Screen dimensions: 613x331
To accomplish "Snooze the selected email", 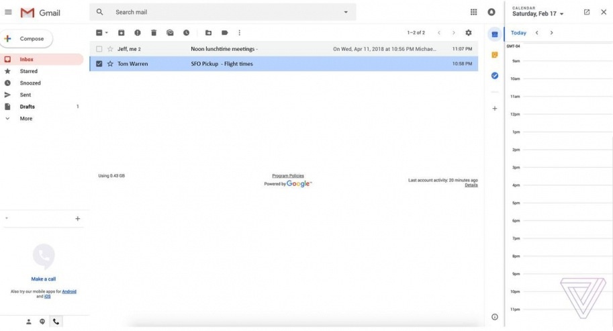I will pyautogui.click(x=186, y=33).
